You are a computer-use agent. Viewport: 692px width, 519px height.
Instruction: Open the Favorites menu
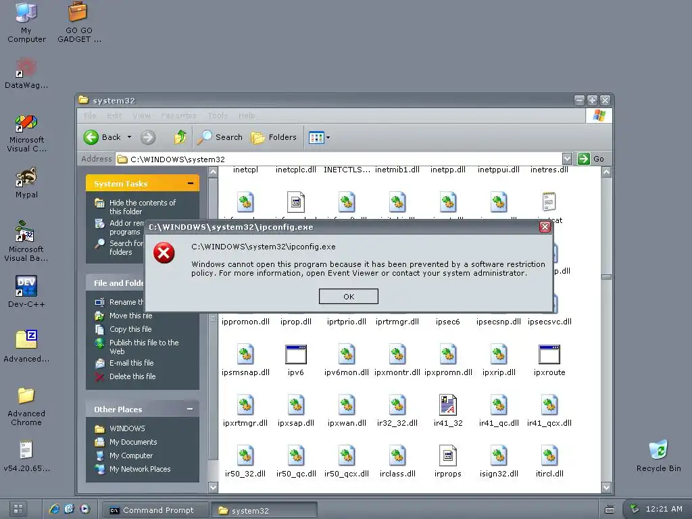pos(178,116)
